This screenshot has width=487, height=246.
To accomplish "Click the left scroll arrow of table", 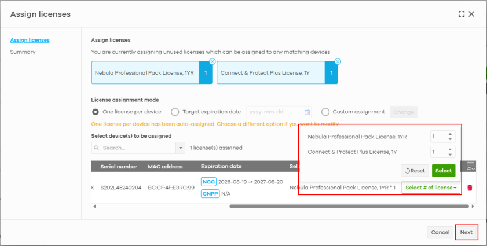I will (94, 206).
